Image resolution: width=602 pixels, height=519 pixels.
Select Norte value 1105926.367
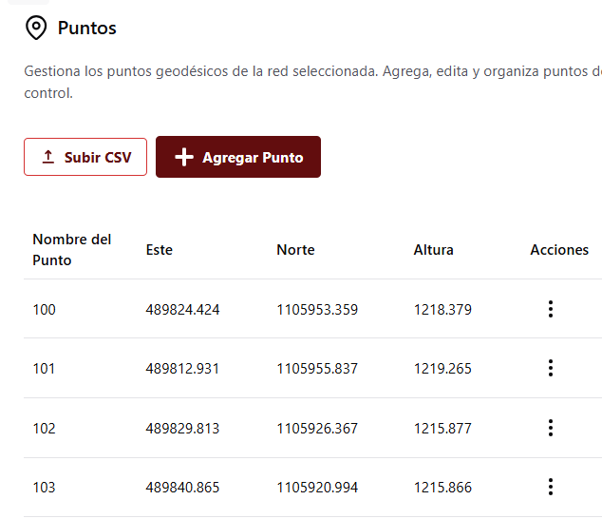317,429
